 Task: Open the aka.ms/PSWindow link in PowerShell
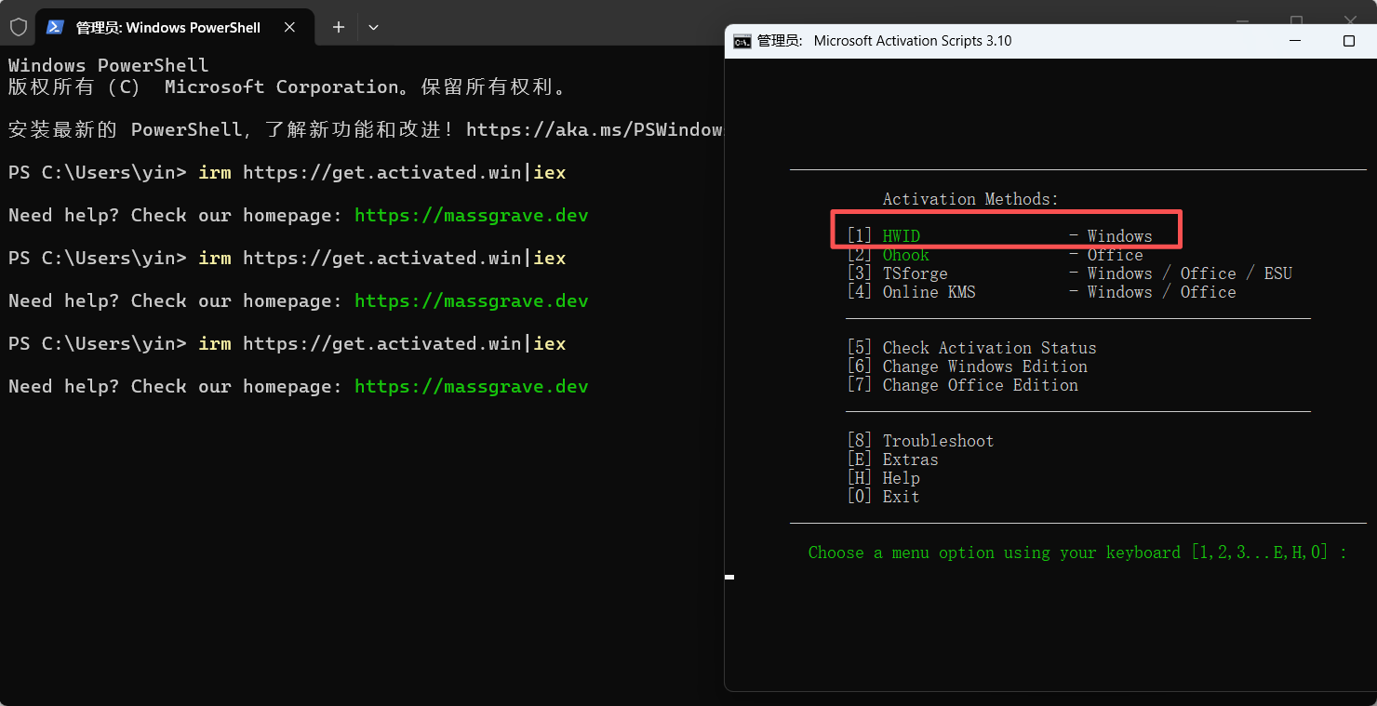(595, 130)
